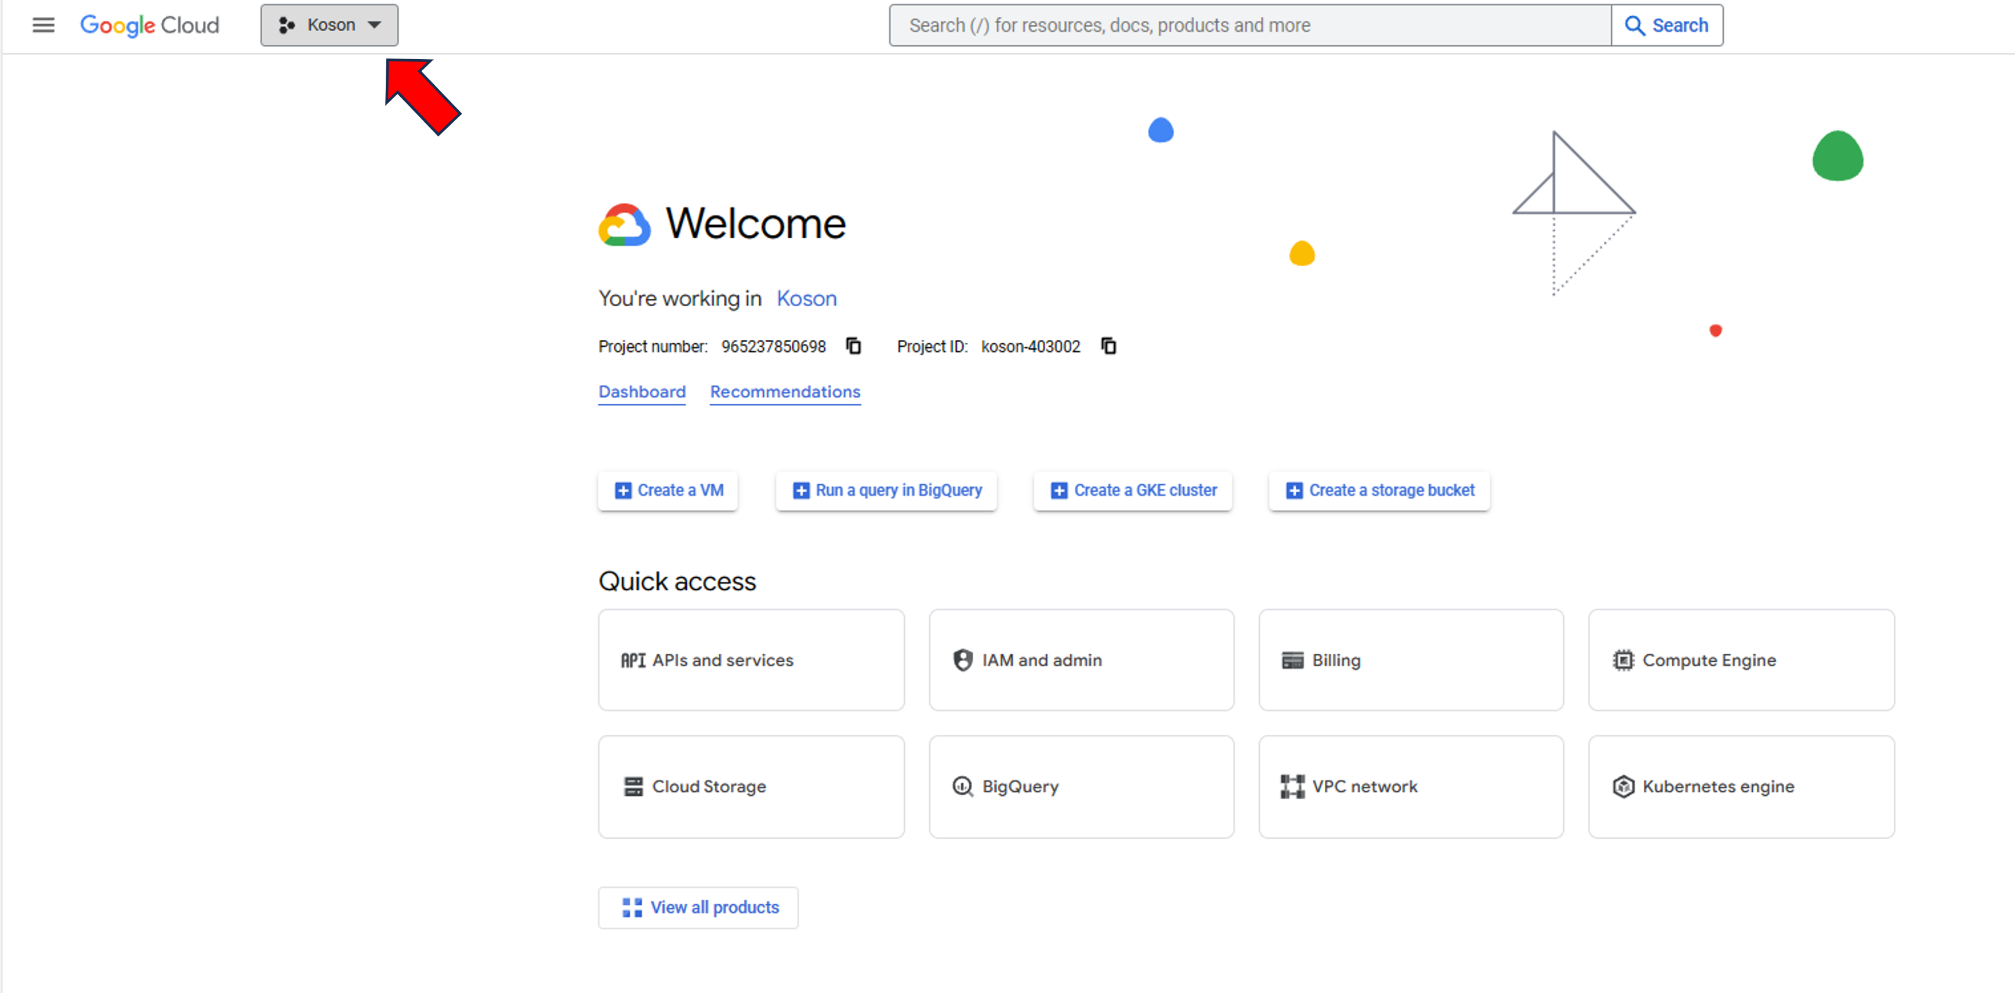
Task: Open the Compute Engine card
Action: click(1741, 659)
